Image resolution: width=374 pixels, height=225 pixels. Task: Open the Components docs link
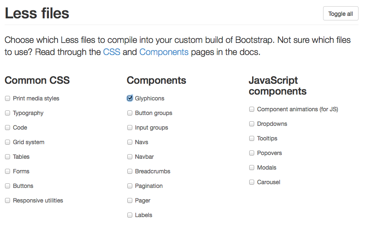164,52
